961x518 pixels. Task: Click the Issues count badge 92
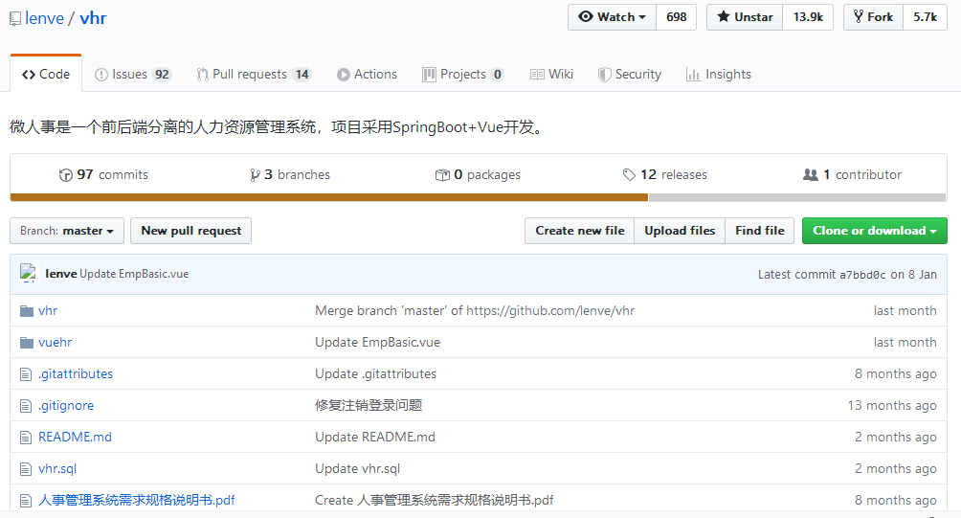click(162, 74)
